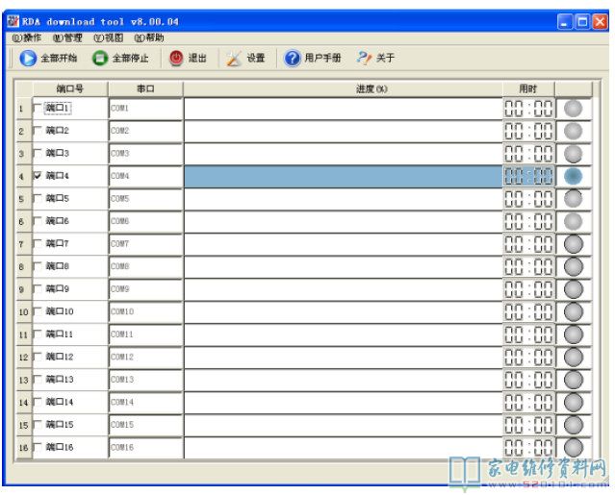
Task: Click the green Stop All icon
Action: [x=100, y=59]
